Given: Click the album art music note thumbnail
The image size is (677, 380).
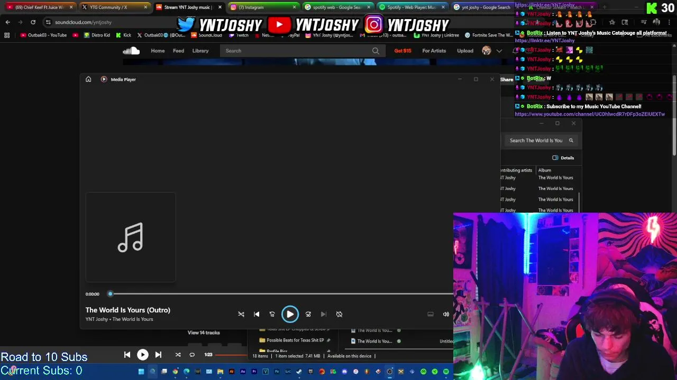Looking at the screenshot, I should point(131,237).
